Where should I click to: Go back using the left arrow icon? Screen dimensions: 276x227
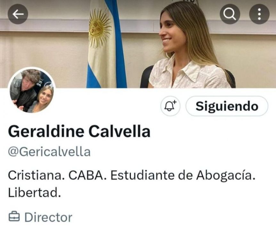18,14
